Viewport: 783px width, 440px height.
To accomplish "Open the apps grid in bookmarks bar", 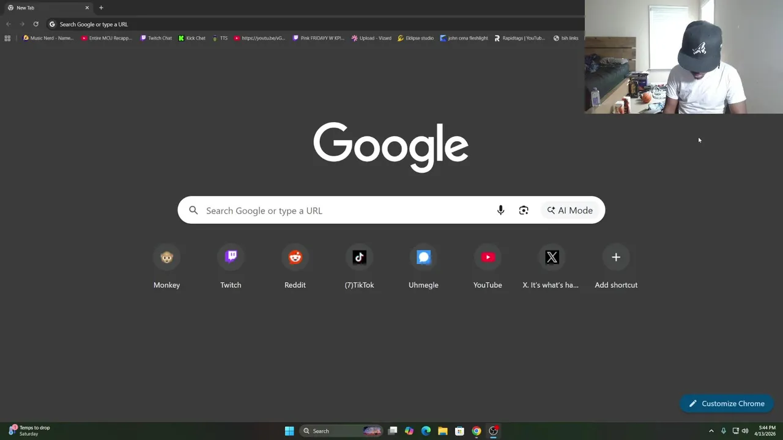I will [x=7, y=38].
